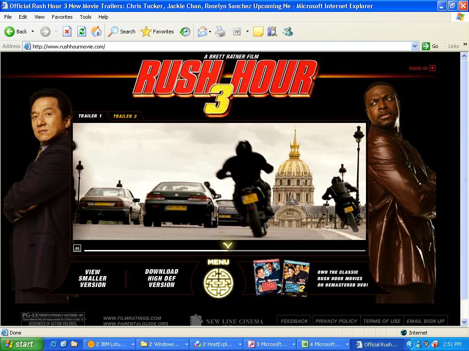Expand the Mail icon dropdown arrow
Viewport: 469px width, 351px height.
[210, 32]
